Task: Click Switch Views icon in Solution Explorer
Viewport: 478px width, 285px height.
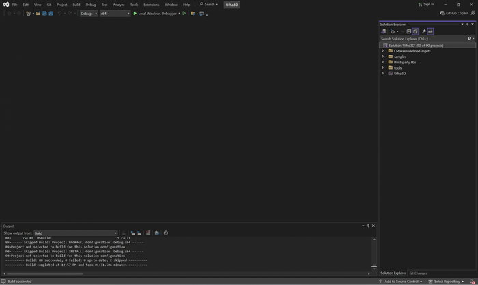Action: coord(384,31)
